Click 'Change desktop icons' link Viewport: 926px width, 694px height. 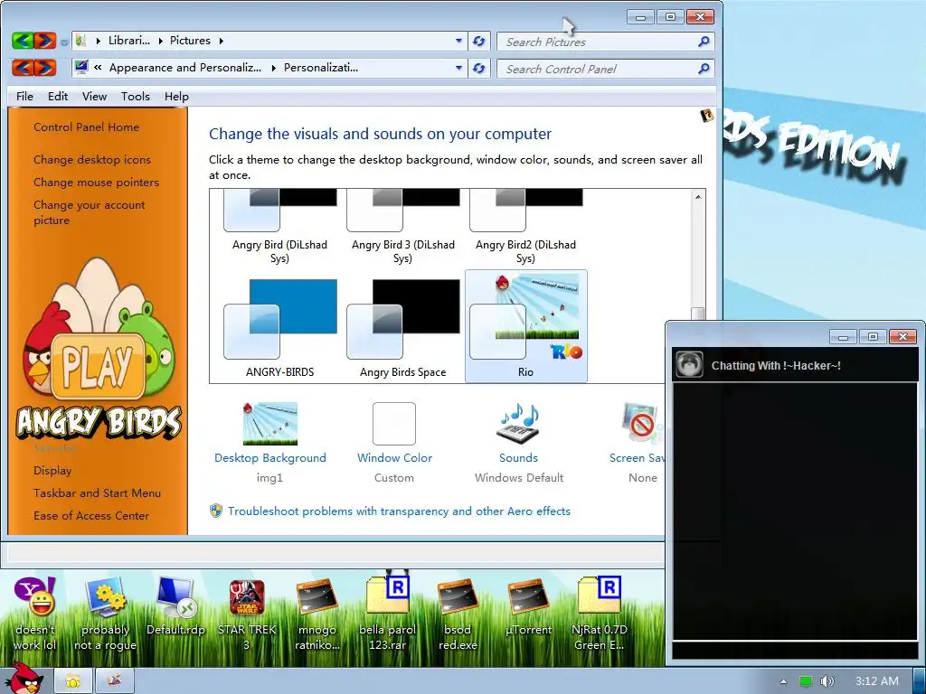coord(92,159)
